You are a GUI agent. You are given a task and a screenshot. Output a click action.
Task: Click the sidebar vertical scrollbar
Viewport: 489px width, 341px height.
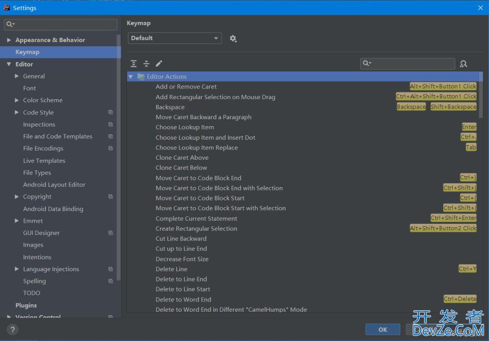pyautogui.click(x=118, y=157)
